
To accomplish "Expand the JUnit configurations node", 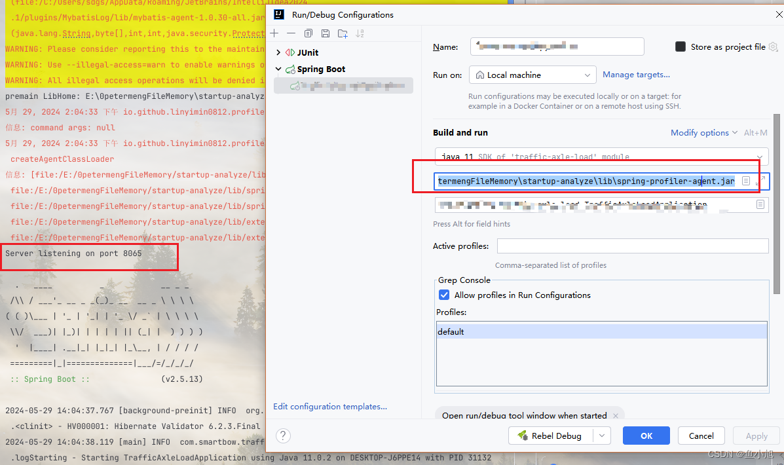I will tap(278, 52).
